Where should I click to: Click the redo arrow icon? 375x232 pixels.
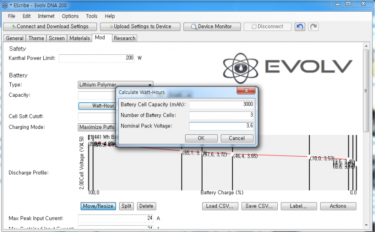[x=313, y=27]
